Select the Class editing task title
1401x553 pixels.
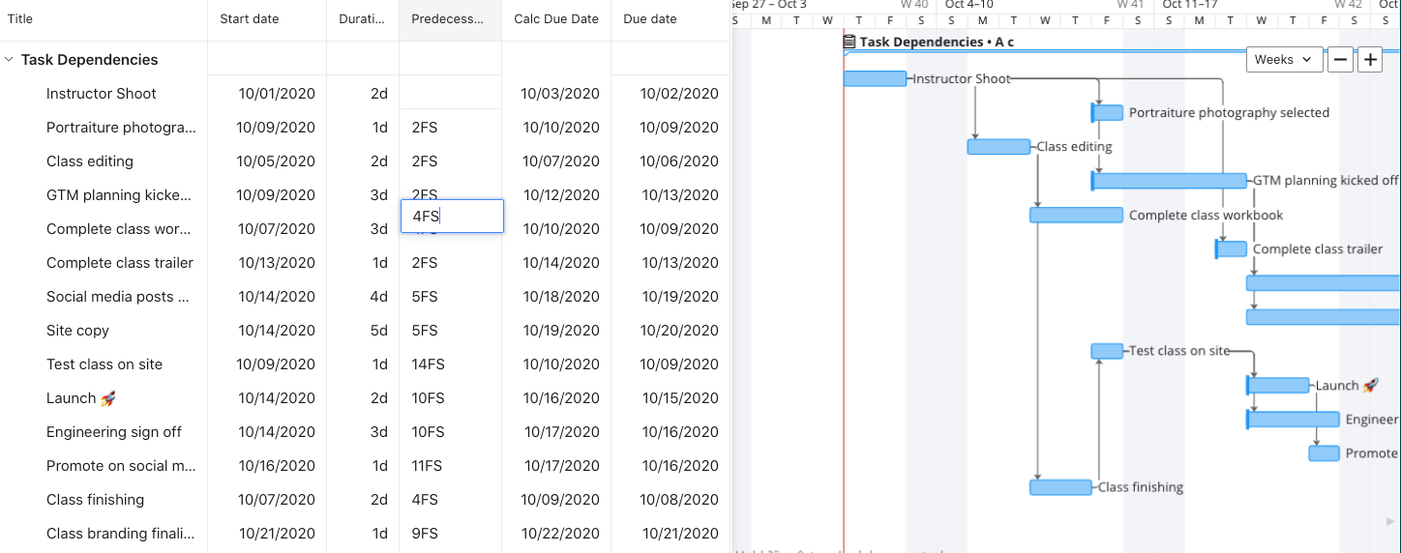pos(90,161)
